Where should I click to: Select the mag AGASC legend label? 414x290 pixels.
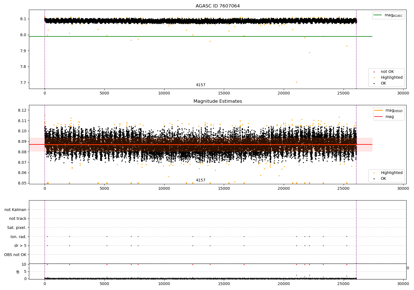tap(394, 15)
